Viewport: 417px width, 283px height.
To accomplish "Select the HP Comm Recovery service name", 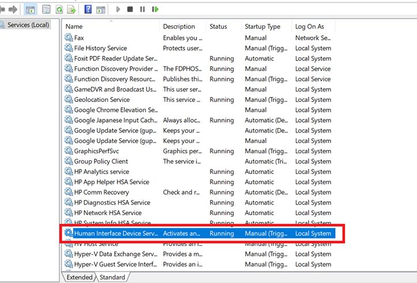I will click(x=102, y=193).
